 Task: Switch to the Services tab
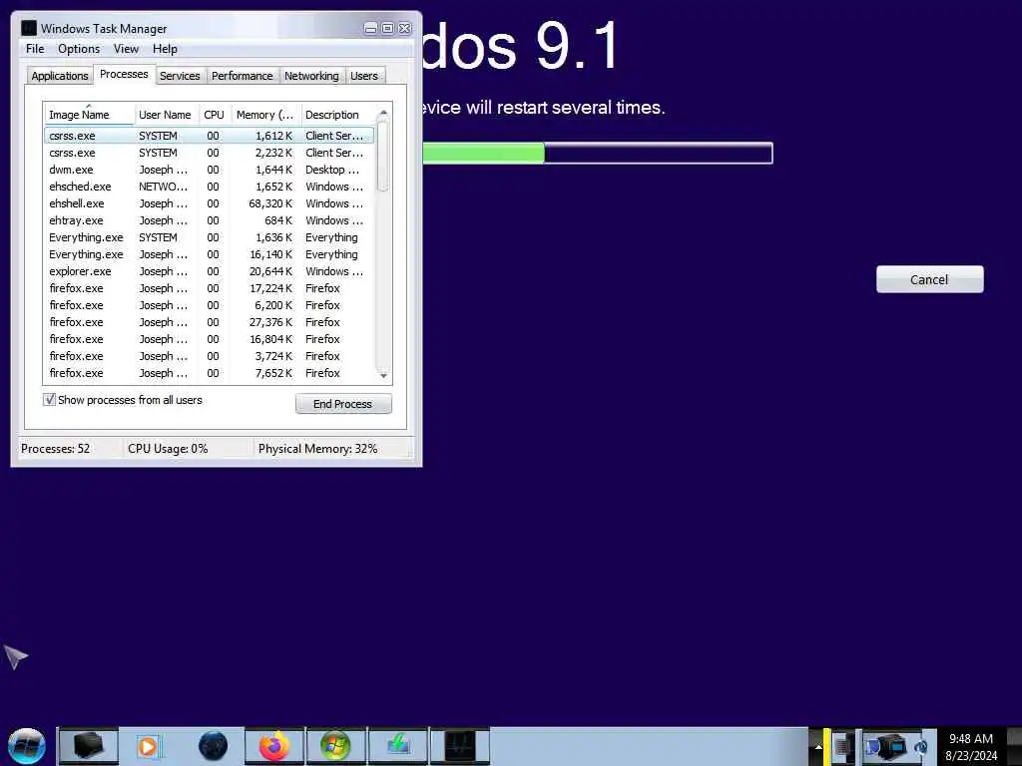[x=180, y=76]
